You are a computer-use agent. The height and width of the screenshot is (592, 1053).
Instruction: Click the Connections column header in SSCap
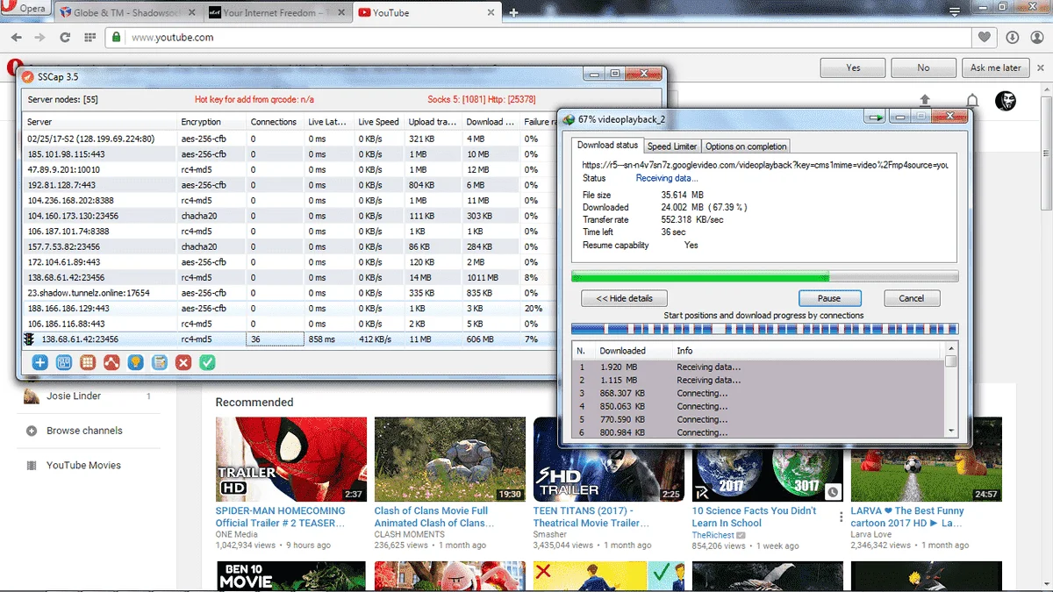(274, 122)
